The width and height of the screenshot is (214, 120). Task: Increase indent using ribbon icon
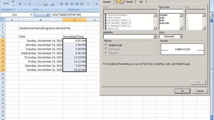82,4
